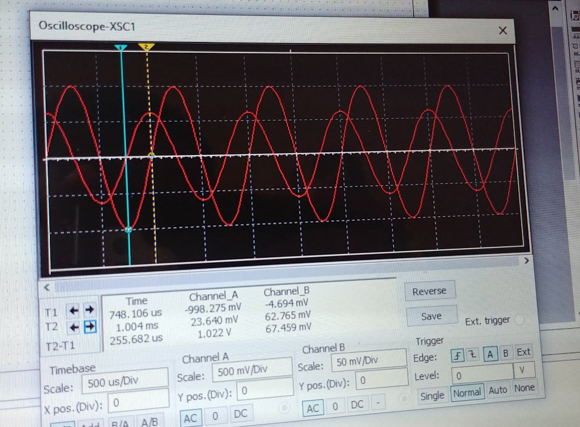Click the Reverse button
This screenshot has width=580, height=427.
[x=429, y=291]
